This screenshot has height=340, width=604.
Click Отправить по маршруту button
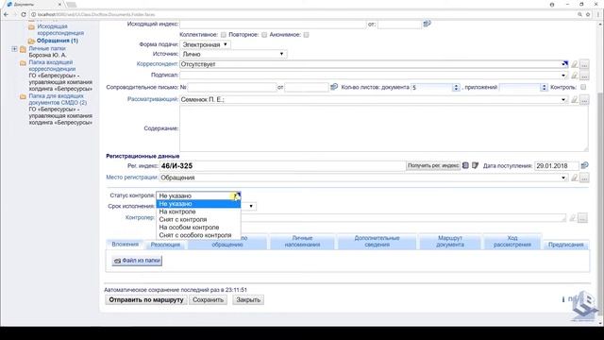146,300
